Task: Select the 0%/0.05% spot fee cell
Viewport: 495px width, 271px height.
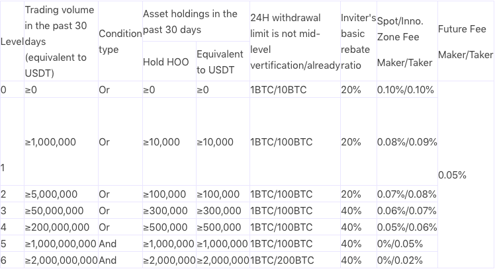Action: pos(407,243)
